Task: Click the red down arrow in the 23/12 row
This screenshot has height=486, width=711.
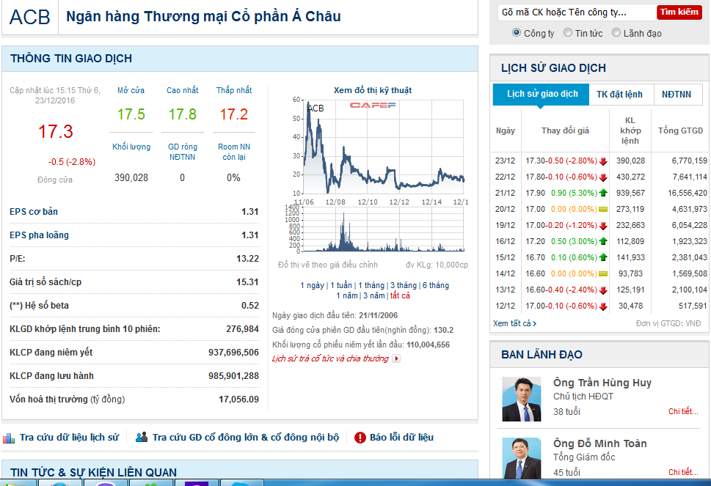Action: (603, 161)
